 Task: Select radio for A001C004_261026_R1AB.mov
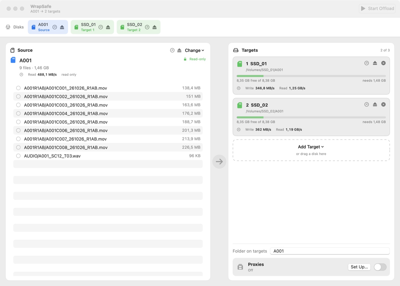pos(18,114)
